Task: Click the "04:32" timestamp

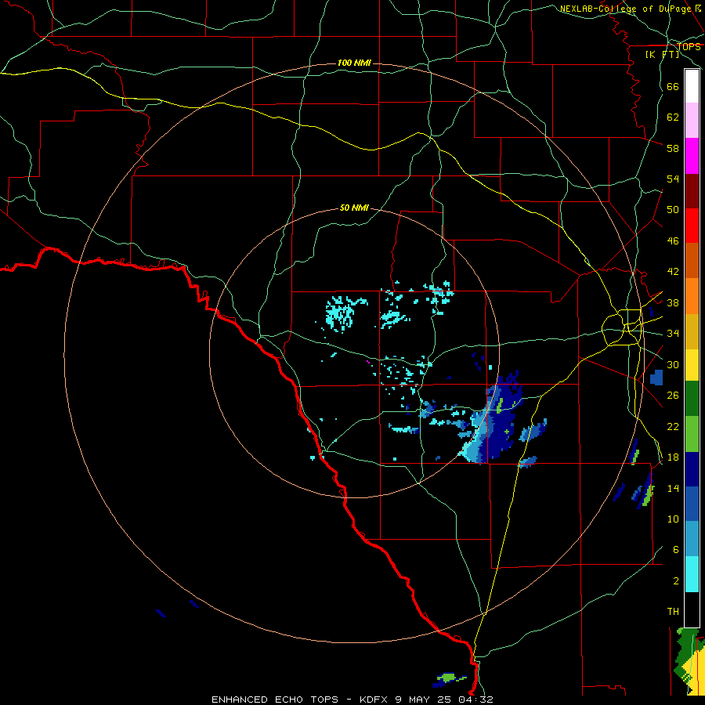Action: 475,700
